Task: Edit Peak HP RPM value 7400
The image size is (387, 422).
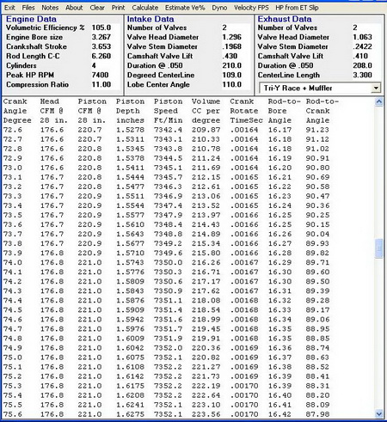Action: pos(104,75)
